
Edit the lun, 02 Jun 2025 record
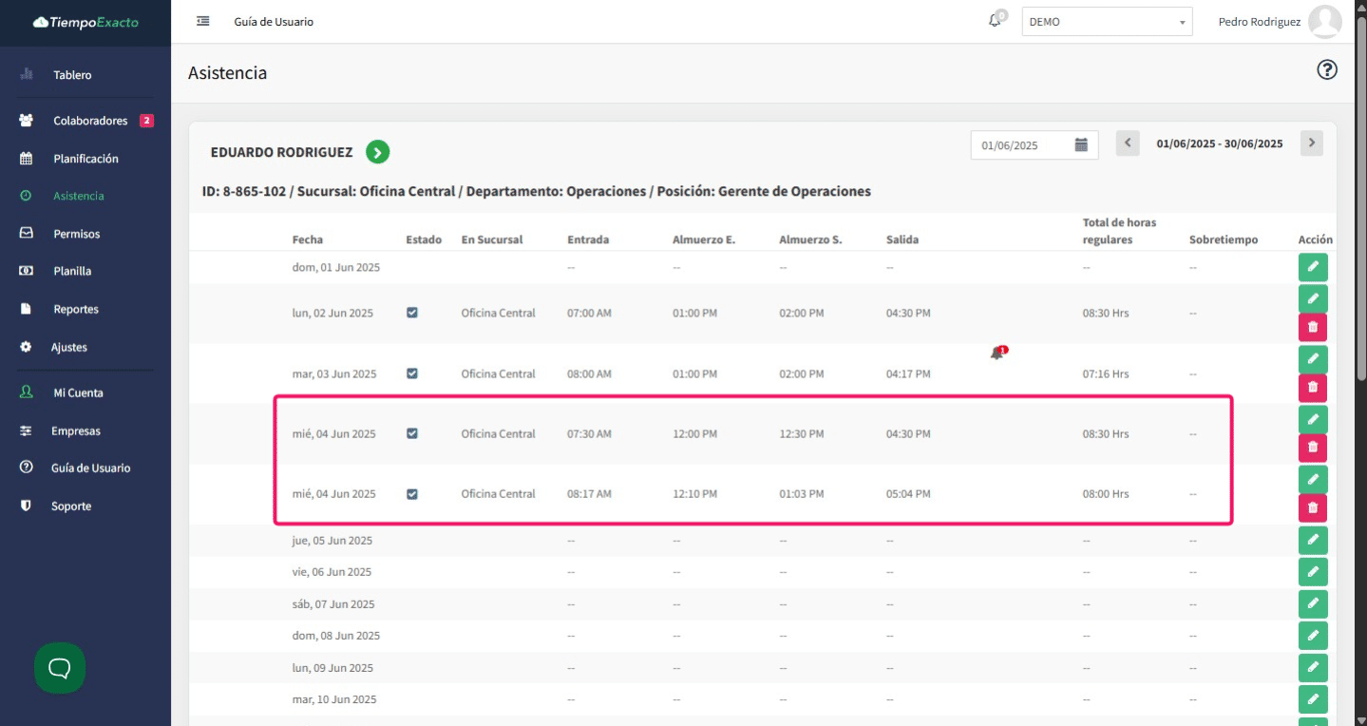click(x=1312, y=298)
